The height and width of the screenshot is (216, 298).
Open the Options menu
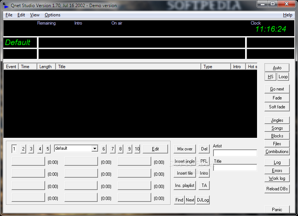coord(53,15)
